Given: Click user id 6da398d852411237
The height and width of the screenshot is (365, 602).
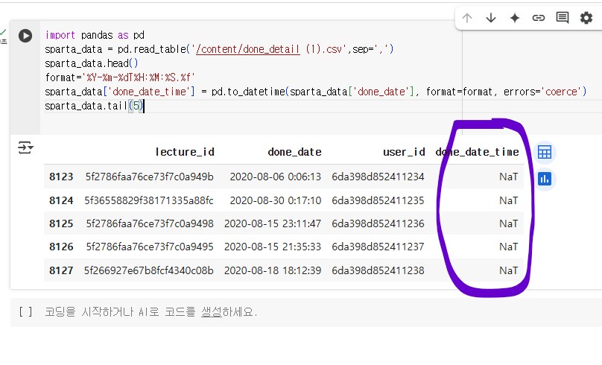Looking at the screenshot, I should [x=378, y=247].
